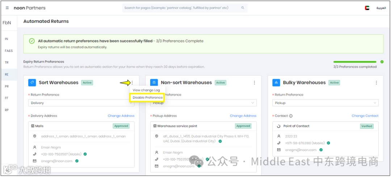The image size is (391, 177).
Task: Click verified check after Dubai Industrial City
Action: tap(220, 141)
